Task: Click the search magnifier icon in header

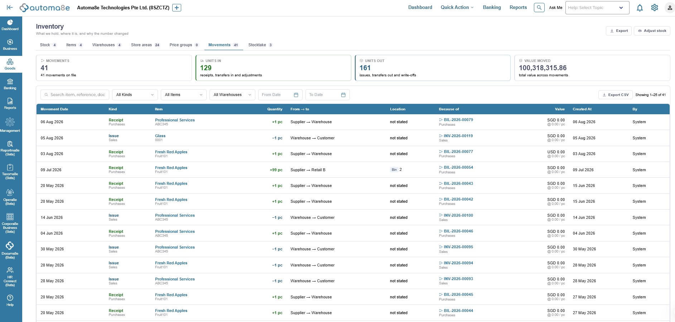Action: (539, 8)
